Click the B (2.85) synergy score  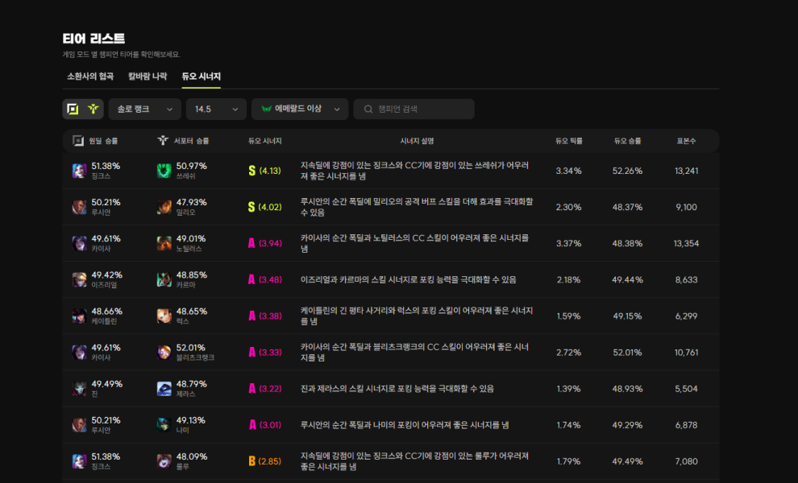264,461
